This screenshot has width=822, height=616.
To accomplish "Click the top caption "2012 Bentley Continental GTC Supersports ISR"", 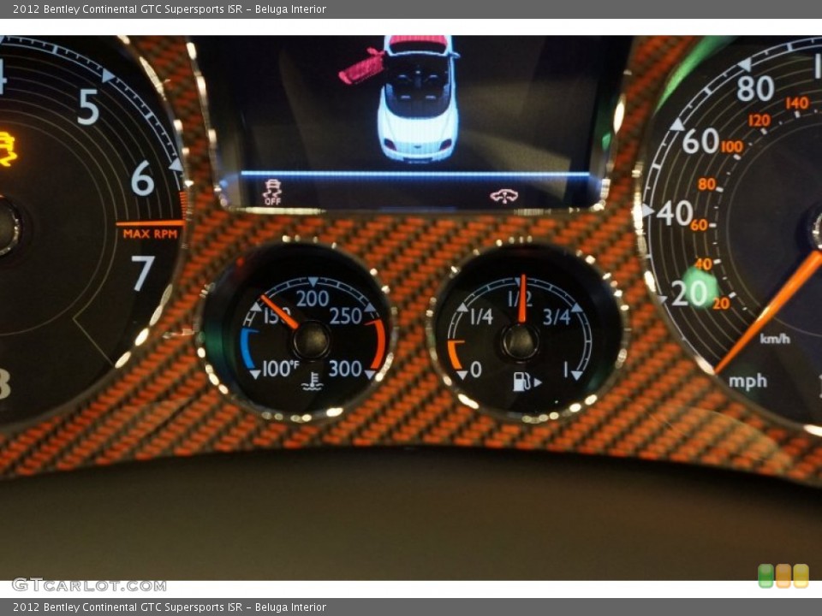I will pyautogui.click(x=128, y=9).
